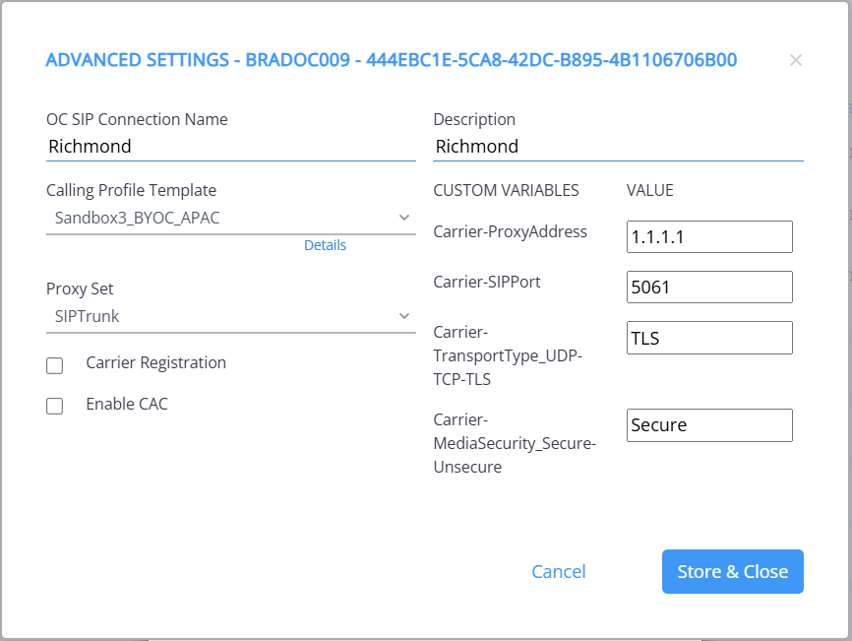852x641 pixels.
Task: Click the CUSTOM VARIABLES column header
Action: pyautogui.click(x=506, y=190)
